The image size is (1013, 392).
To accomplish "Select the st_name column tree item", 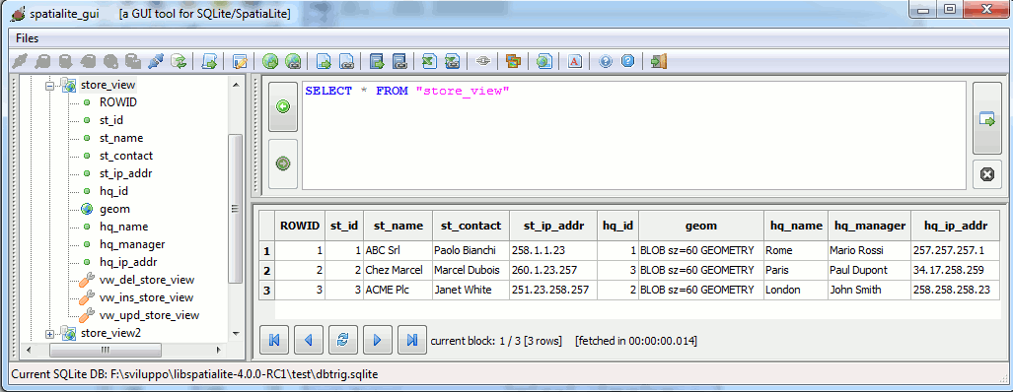I will tap(121, 138).
